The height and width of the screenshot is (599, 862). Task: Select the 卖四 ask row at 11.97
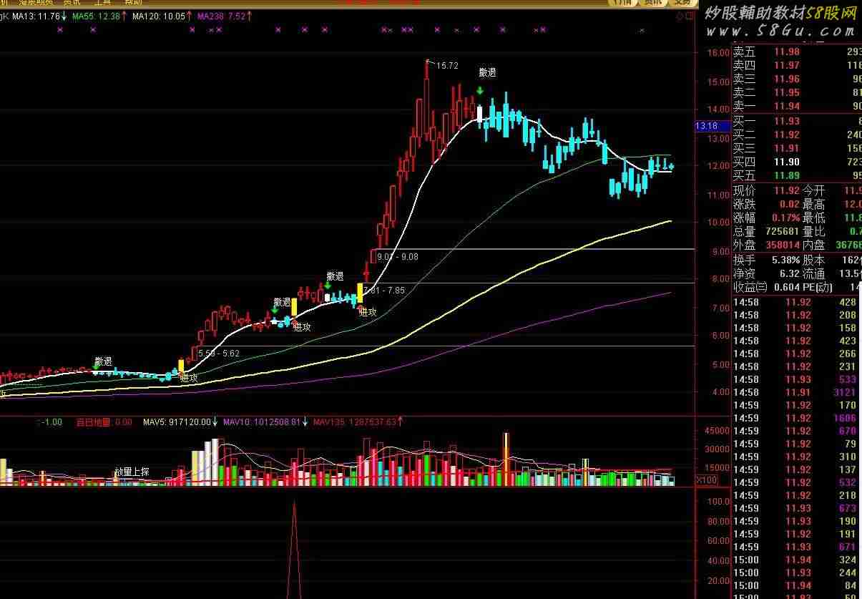pyautogui.click(x=797, y=65)
